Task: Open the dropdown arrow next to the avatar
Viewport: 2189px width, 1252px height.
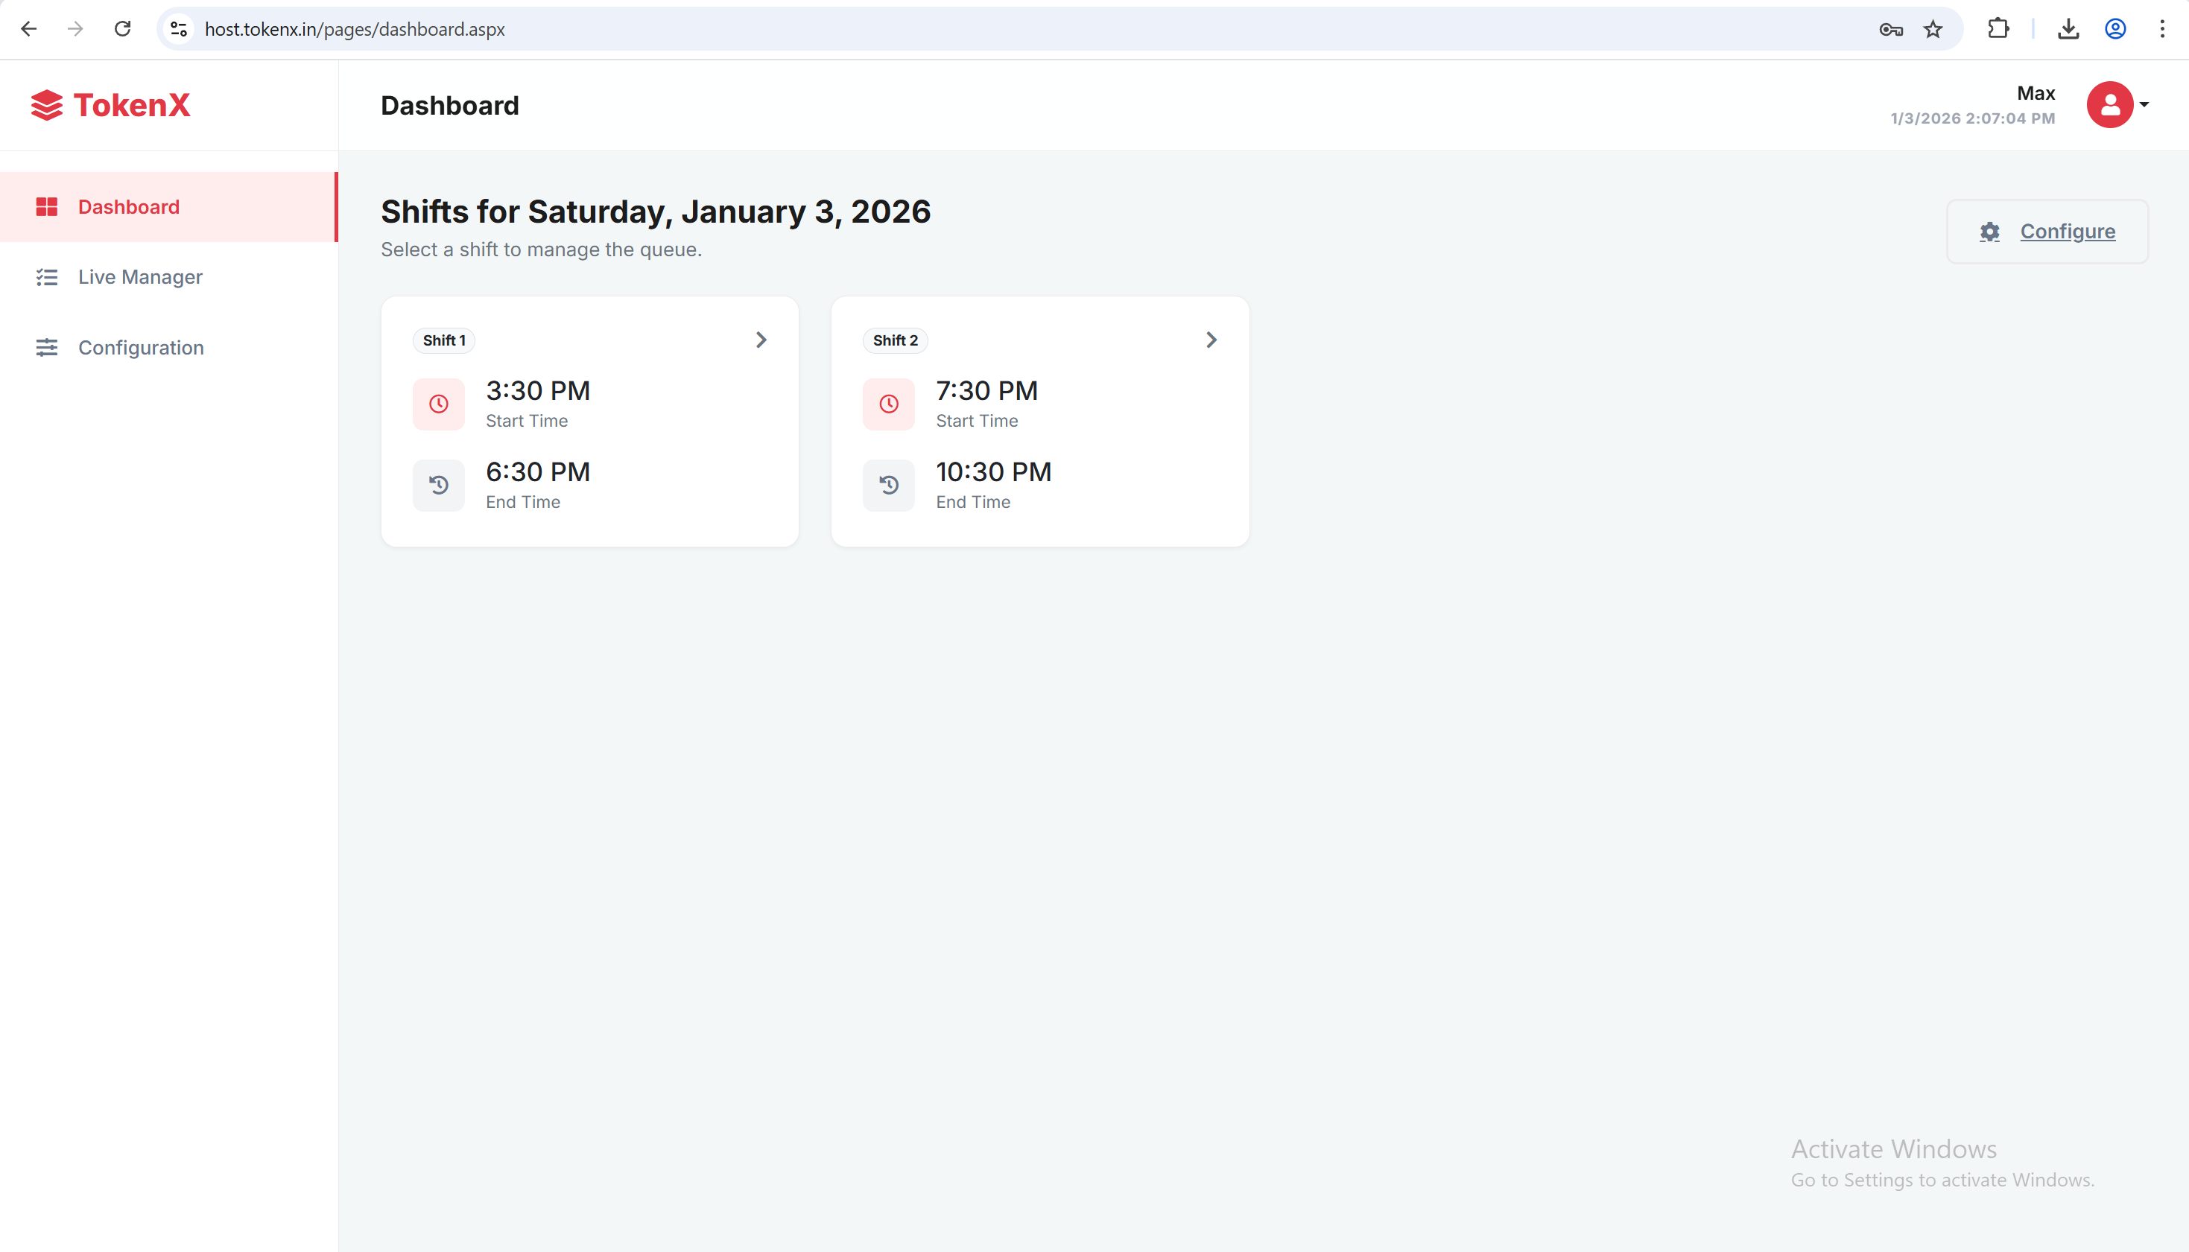Action: (2146, 105)
